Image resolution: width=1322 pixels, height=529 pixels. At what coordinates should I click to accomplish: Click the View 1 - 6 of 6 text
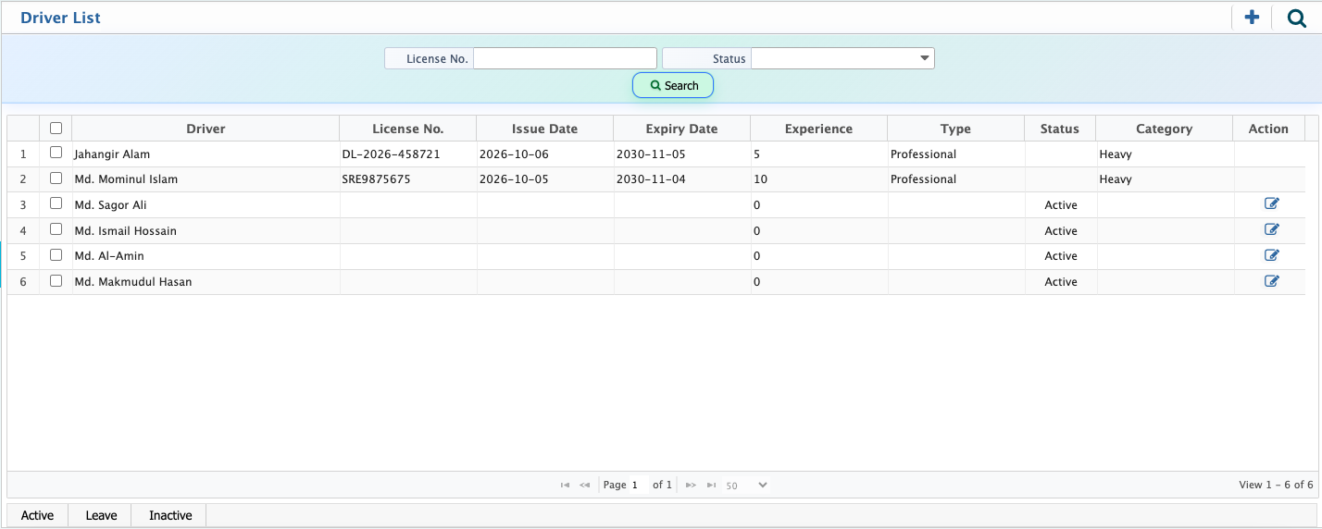(1276, 485)
